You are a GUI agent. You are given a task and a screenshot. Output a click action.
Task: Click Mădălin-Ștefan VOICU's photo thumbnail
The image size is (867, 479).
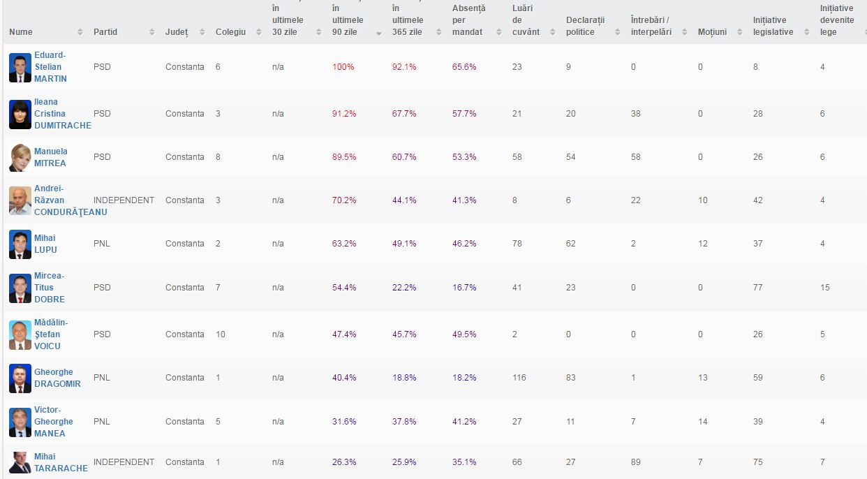pos(20,335)
